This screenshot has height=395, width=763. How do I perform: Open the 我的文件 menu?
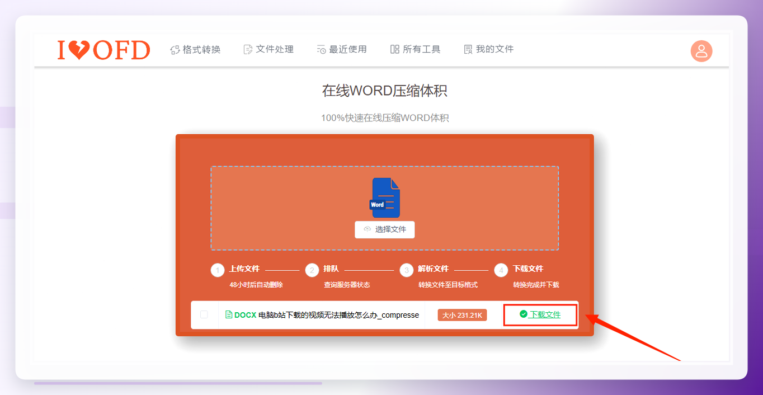489,49
